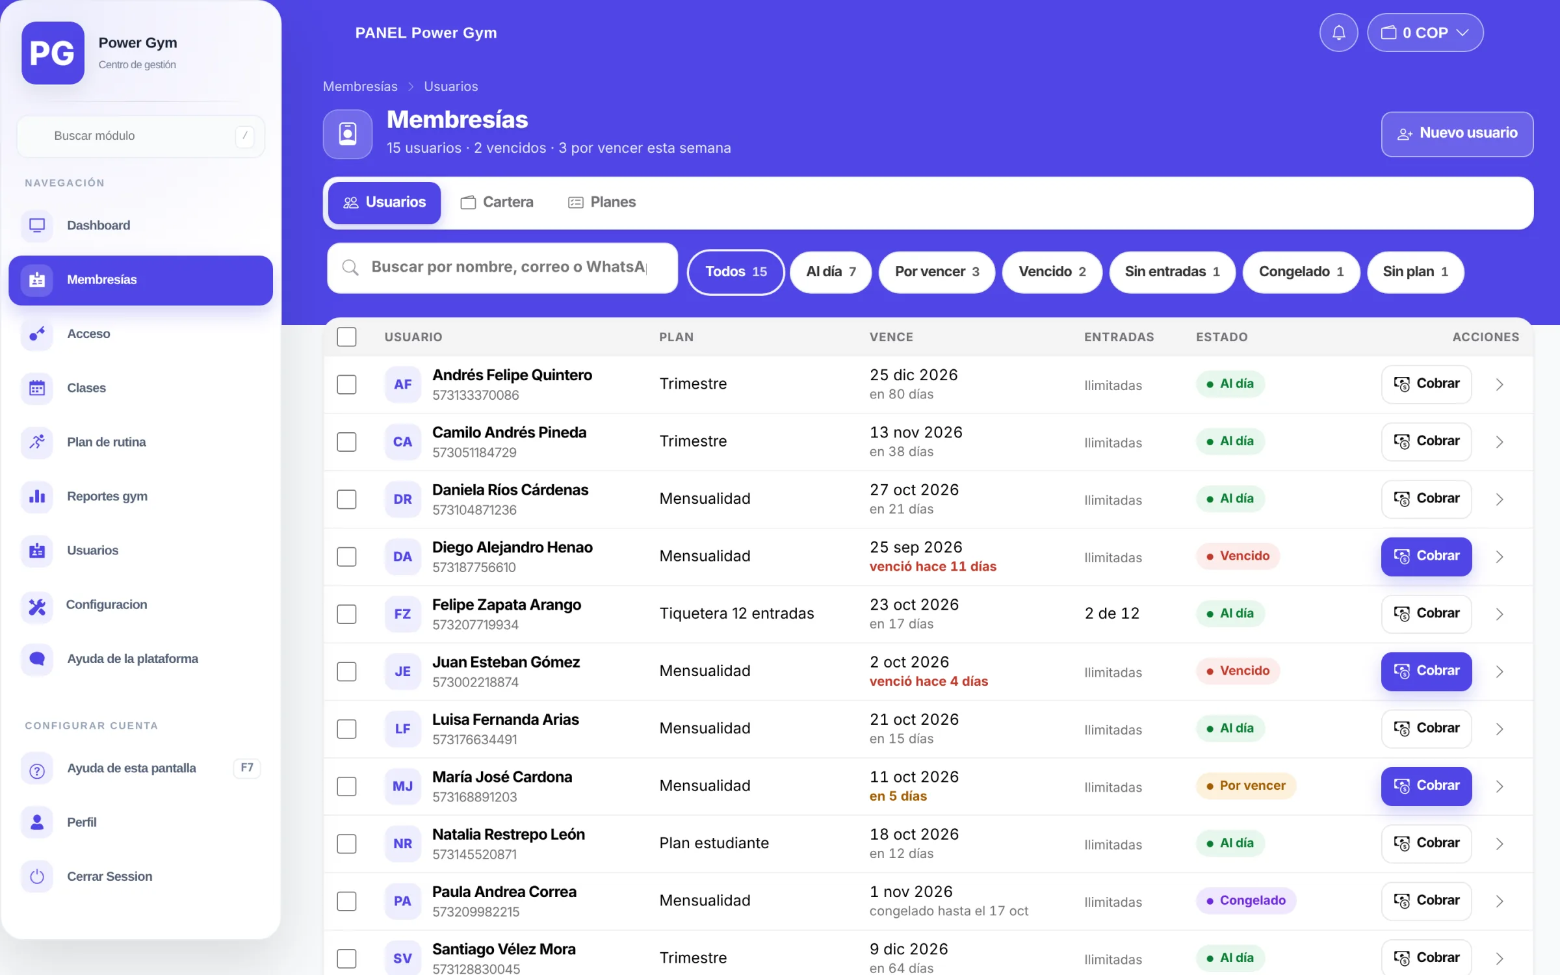Click Cobrar for María José Cardona
The width and height of the screenshot is (1560, 975).
[x=1426, y=786]
